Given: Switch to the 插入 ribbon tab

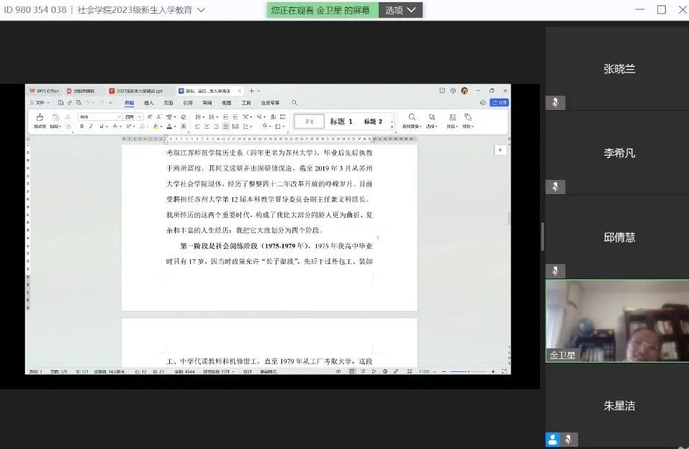Looking at the screenshot, I should [149, 103].
